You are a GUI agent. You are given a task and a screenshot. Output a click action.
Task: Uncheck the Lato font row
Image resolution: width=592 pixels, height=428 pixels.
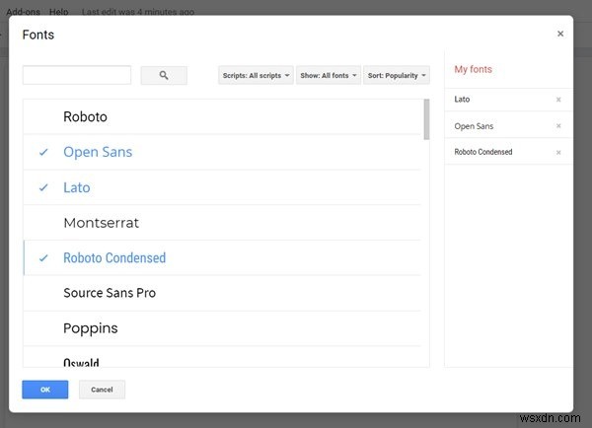[222, 187]
